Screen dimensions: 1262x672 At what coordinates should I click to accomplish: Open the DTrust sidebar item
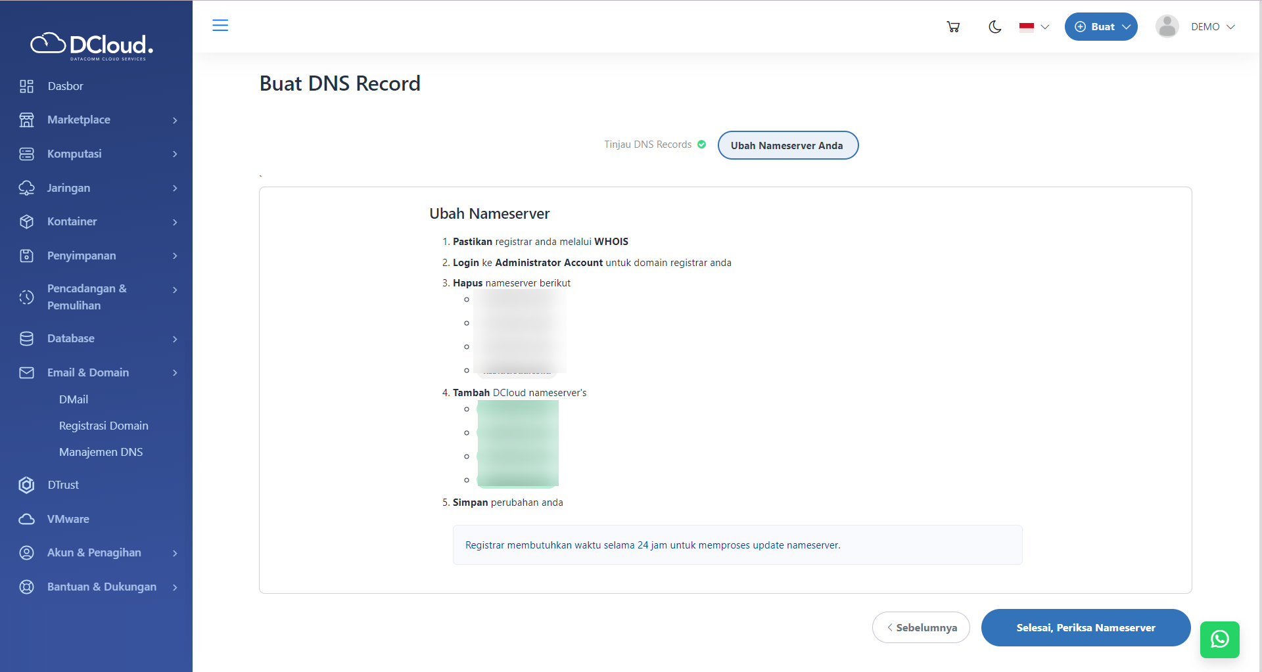pyautogui.click(x=63, y=485)
